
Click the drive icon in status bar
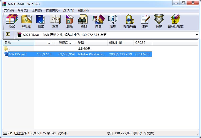[5, 133]
